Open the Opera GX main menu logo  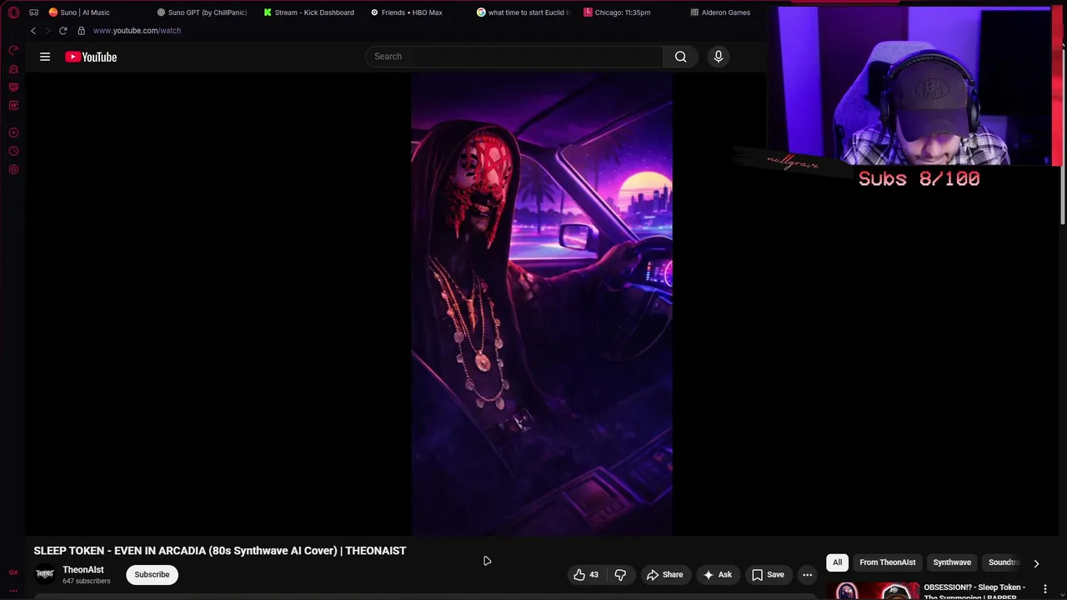13,12
